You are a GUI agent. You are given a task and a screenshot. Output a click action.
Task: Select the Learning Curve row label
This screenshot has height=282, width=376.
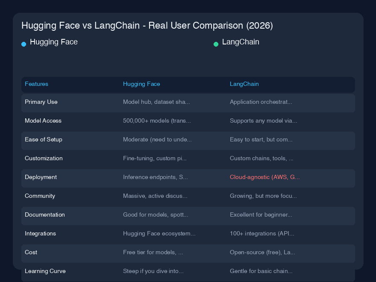pyautogui.click(x=45, y=271)
